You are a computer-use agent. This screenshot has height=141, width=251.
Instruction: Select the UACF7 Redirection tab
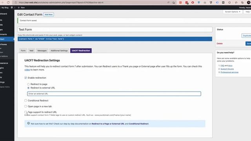[x=81, y=51]
